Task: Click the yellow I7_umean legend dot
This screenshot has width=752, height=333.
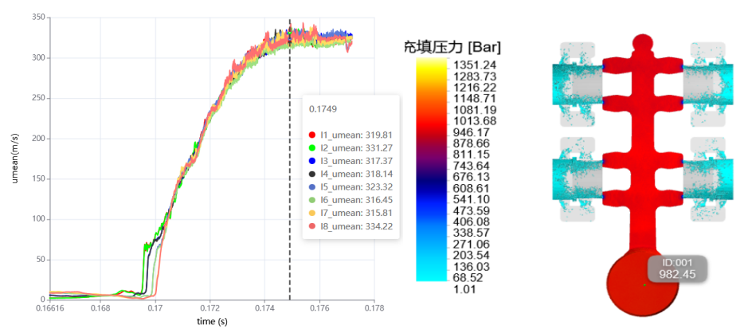Action: click(x=312, y=212)
